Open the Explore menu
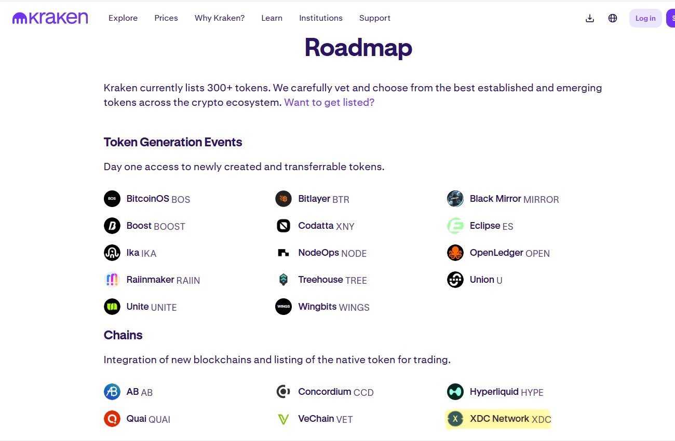Viewport: 675px width, 441px height. 123,18
